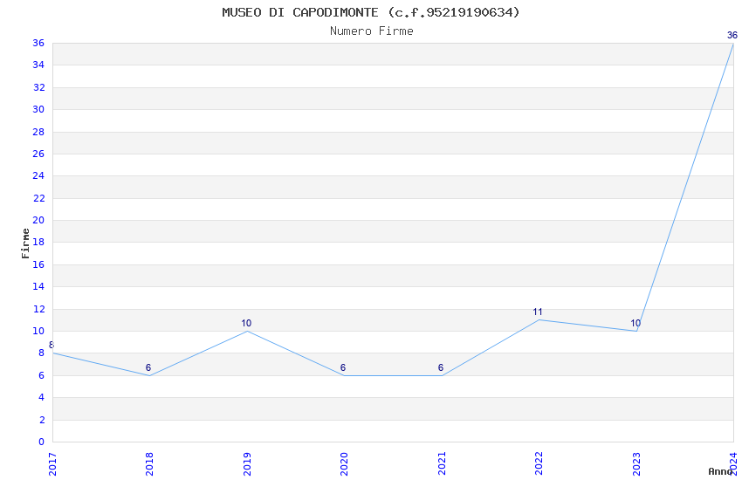Click y-axis tick value 10
Viewport: 742px width, 480px height.
[38, 331]
